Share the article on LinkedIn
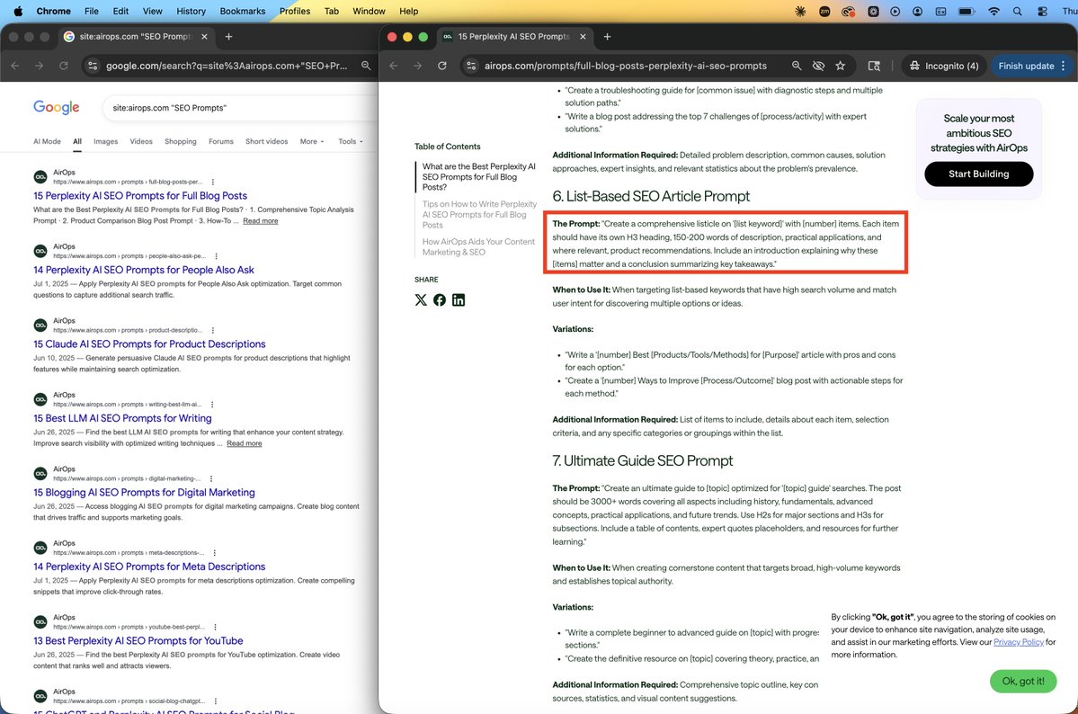The image size is (1078, 714). coord(459,300)
